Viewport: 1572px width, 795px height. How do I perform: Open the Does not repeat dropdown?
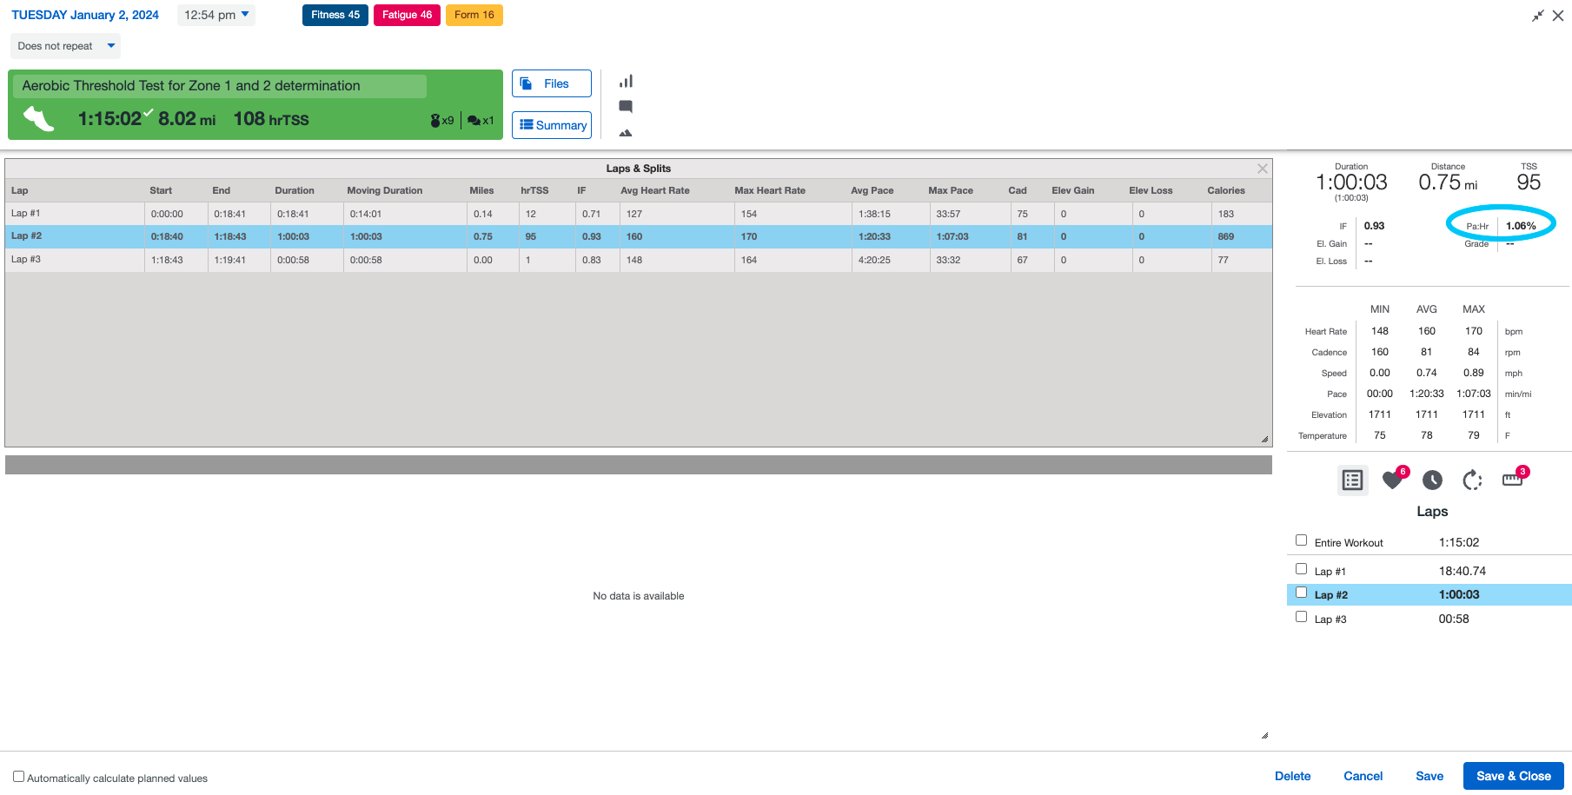tap(65, 46)
